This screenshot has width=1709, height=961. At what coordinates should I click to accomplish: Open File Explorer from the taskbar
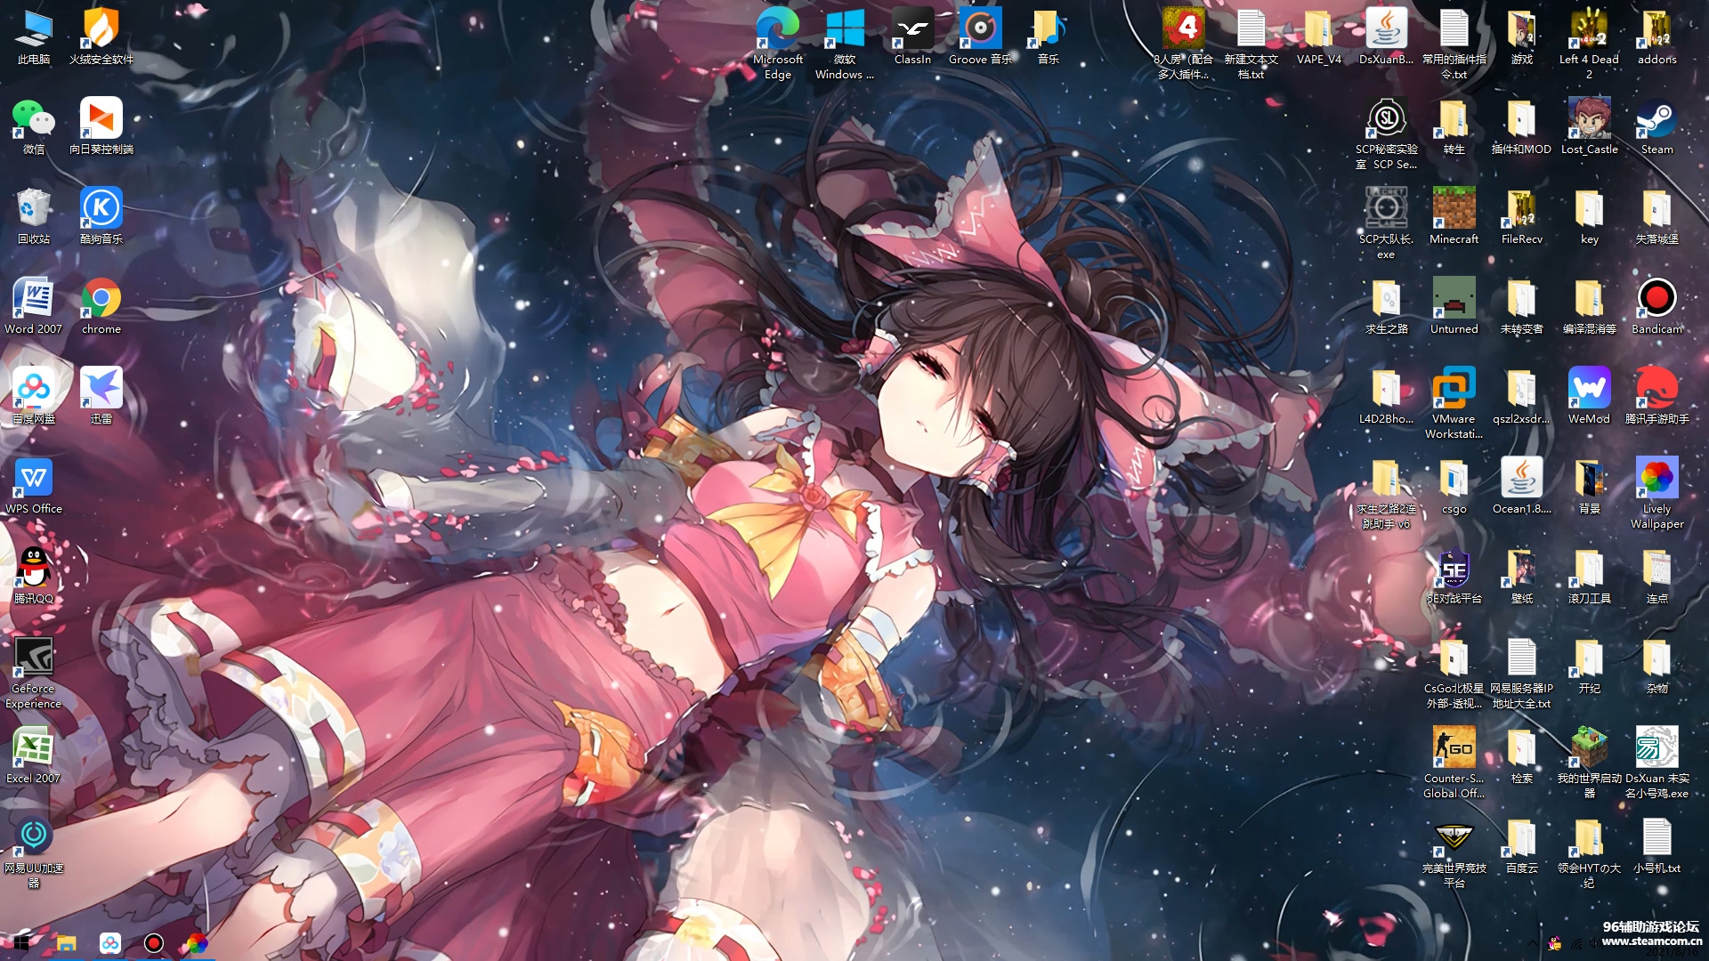click(66, 943)
